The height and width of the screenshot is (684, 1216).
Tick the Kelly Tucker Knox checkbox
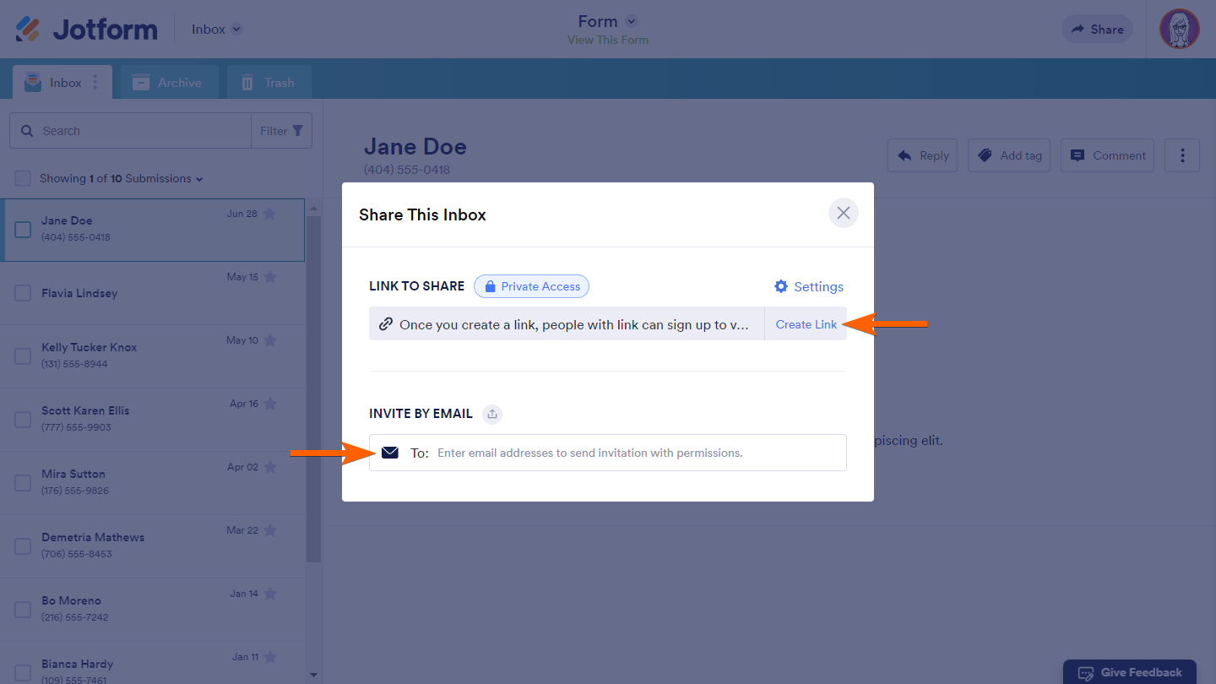coord(23,356)
